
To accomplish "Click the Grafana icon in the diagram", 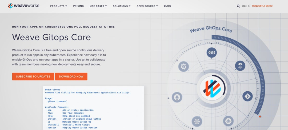I will point(183,66).
